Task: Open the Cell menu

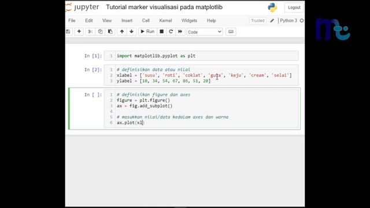Action: (x=146, y=21)
